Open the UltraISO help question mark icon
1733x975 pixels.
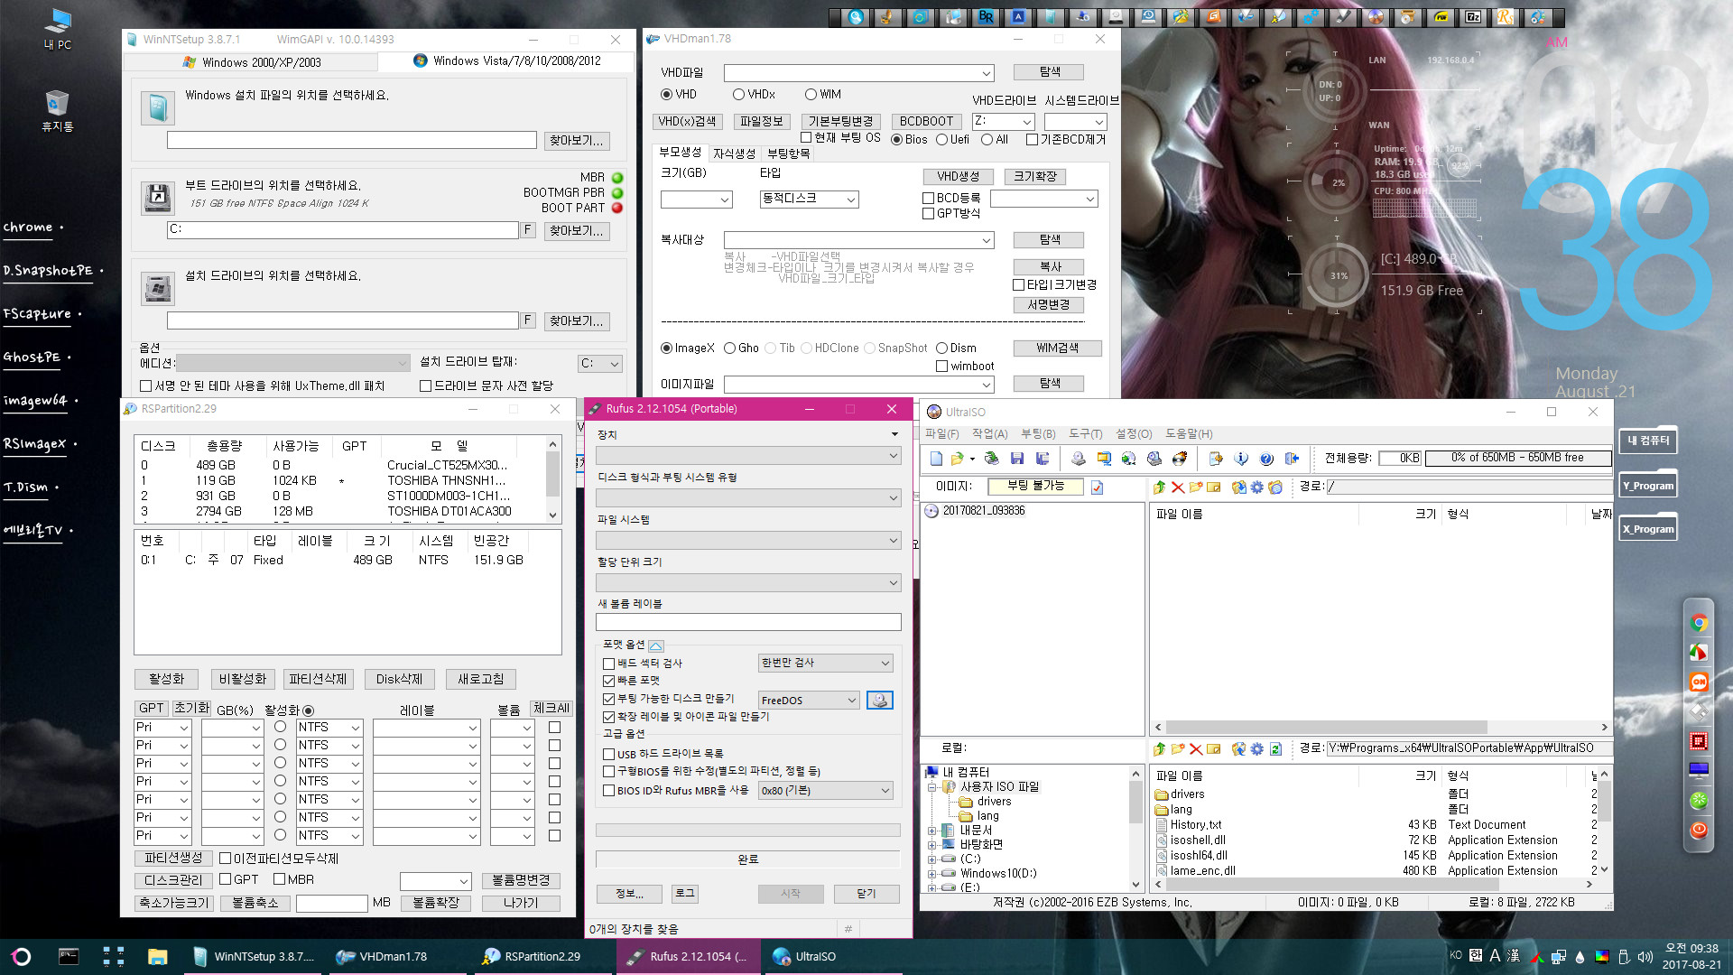pyautogui.click(x=1266, y=459)
